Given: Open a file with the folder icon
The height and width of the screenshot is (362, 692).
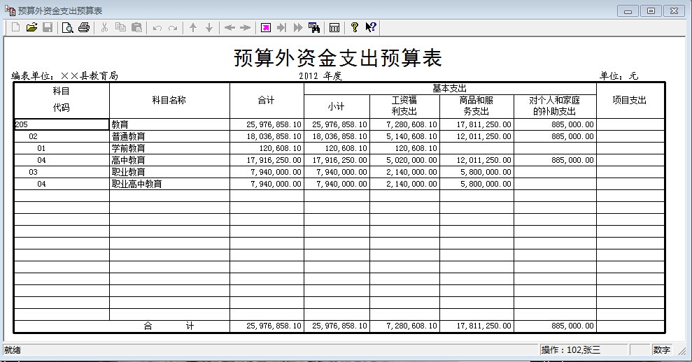Looking at the screenshot, I should coord(31,27).
